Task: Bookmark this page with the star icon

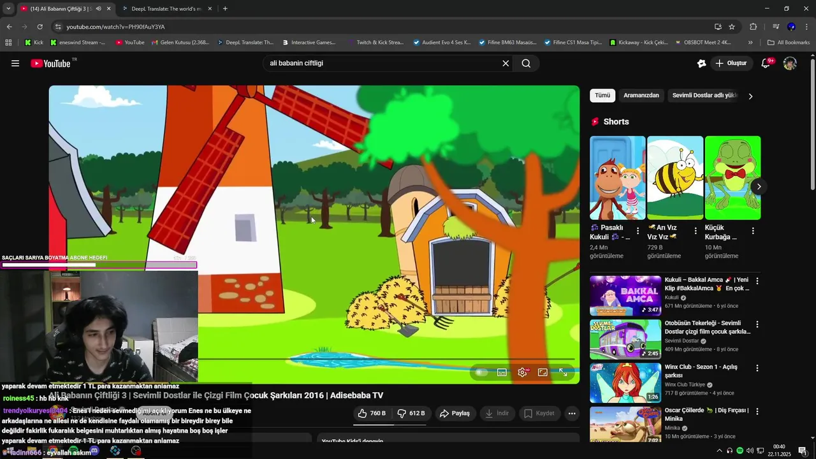Action: tap(732, 27)
